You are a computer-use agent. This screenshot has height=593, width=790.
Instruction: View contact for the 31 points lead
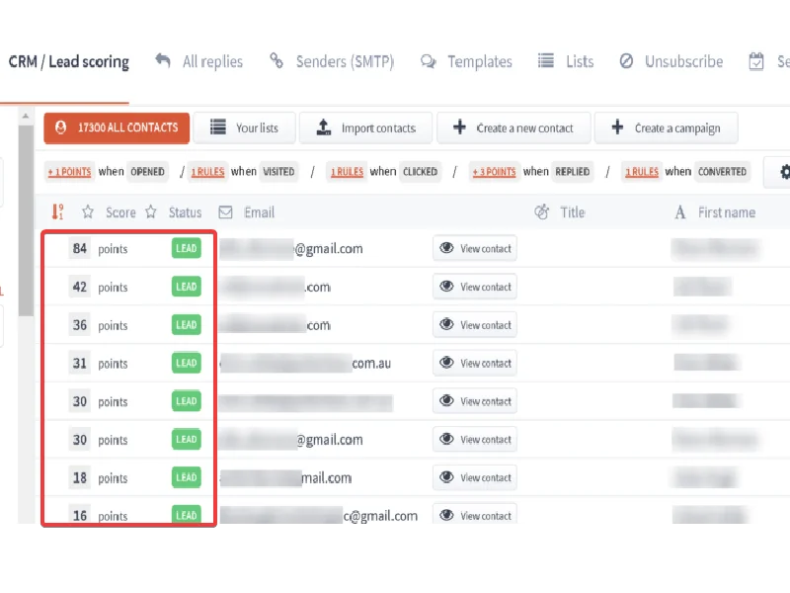[475, 363]
